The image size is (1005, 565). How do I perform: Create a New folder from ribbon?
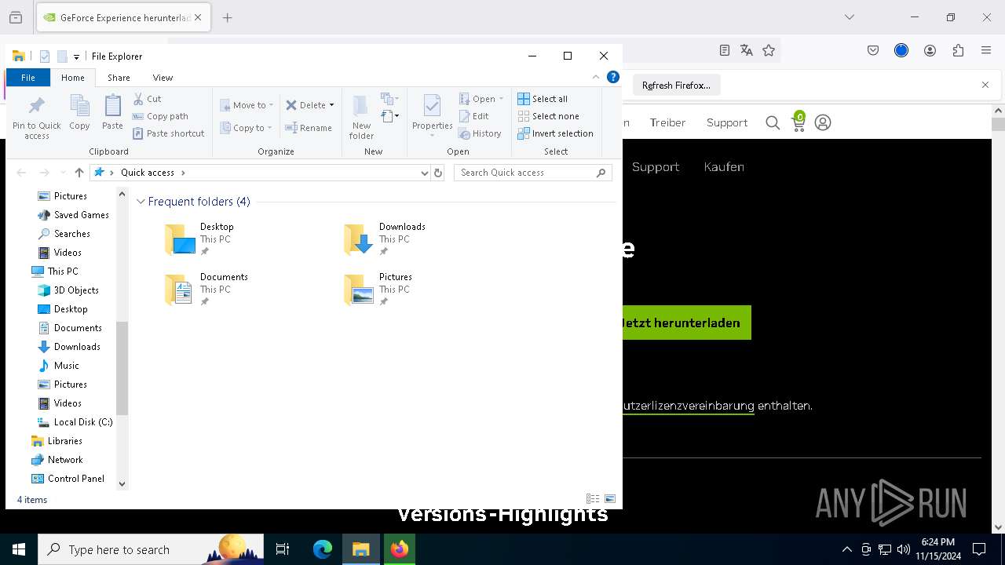click(361, 118)
